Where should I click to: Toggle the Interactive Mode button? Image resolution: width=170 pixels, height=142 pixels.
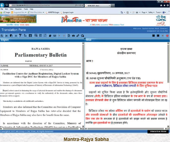coord(158,132)
